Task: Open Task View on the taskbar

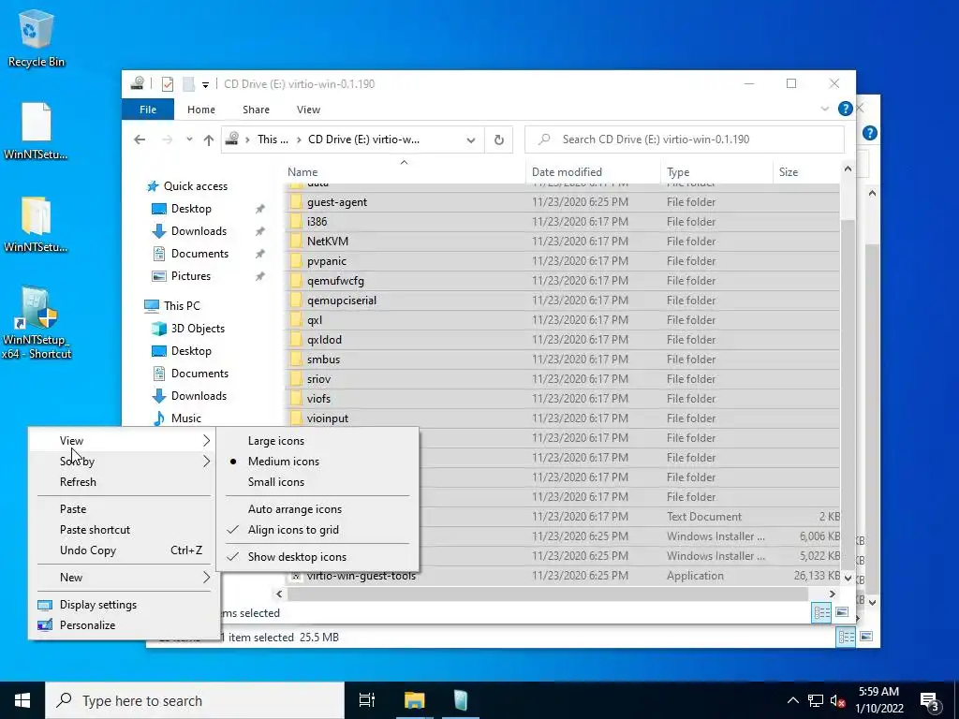Action: click(367, 700)
